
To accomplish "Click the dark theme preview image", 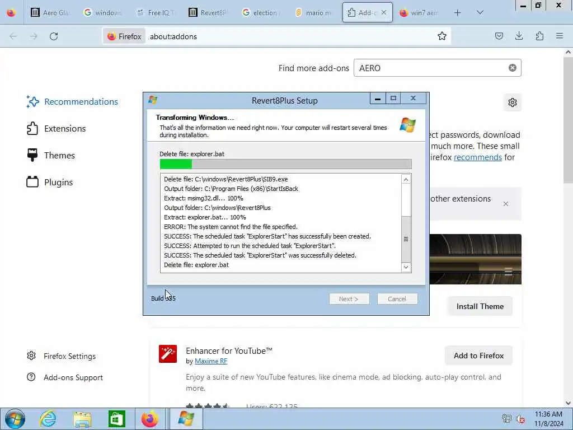I will [x=475, y=259].
